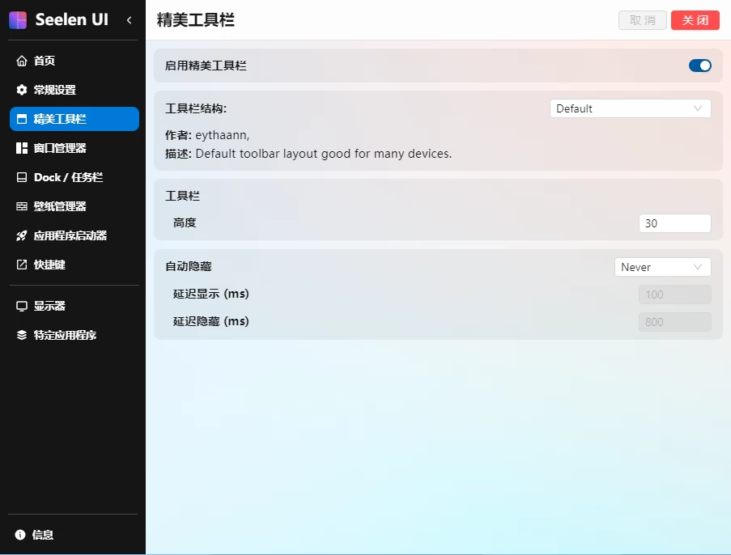Image resolution: width=731 pixels, height=555 pixels.
Task: Collapse the sidebar with the chevron arrow
Action: click(129, 20)
